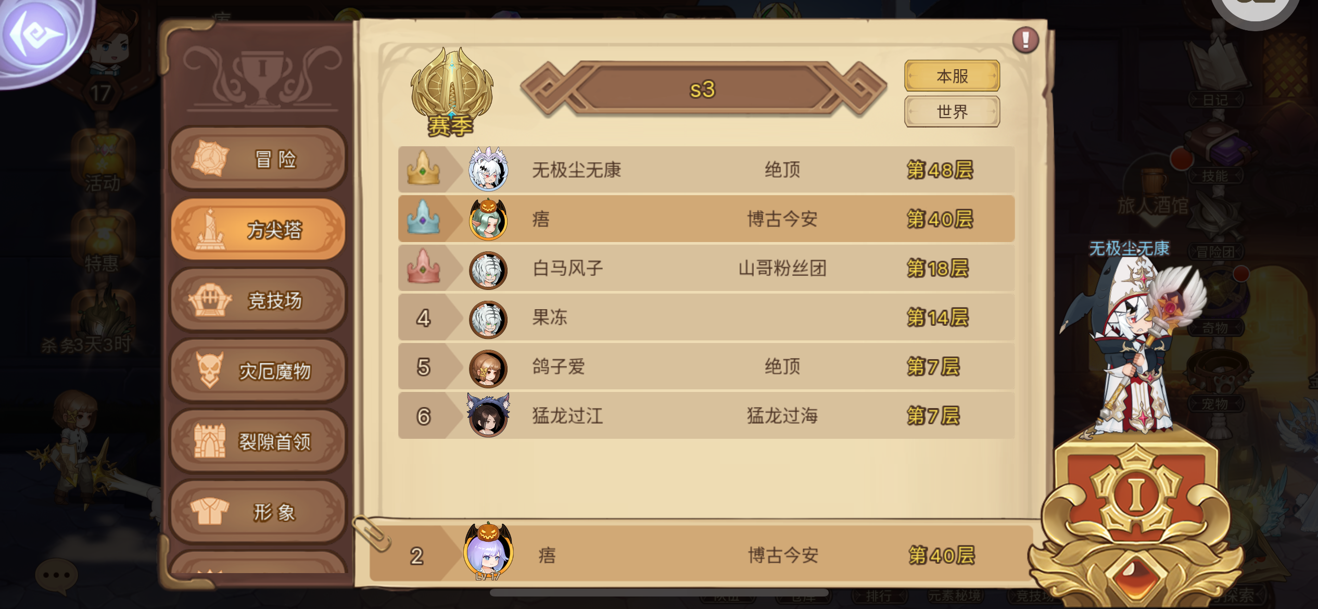1318x609 pixels.
Task: Open the wolf-eared avatar of 猛龙过江
Action: (488, 415)
